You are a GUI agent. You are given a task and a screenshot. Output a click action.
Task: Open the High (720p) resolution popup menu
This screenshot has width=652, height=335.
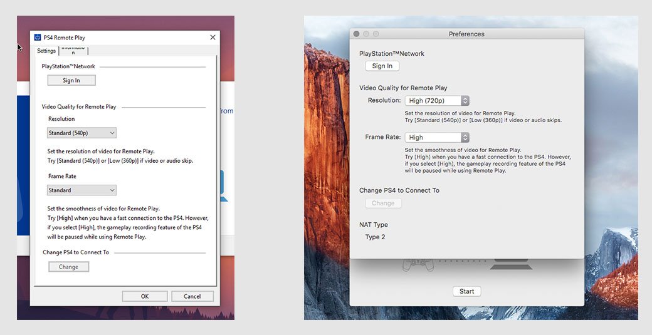[x=437, y=100]
